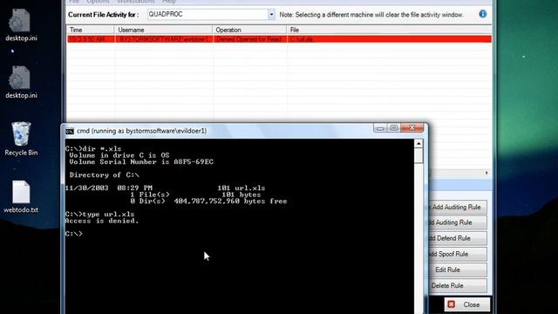Click the topmost Add Auditing Rule button

[457, 208]
